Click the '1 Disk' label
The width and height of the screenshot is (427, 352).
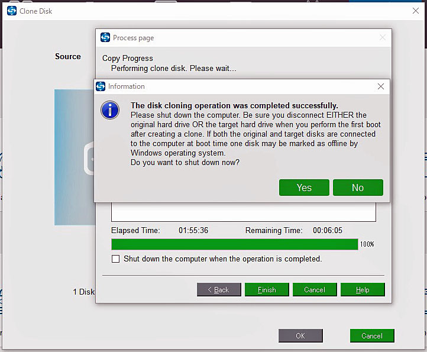pyautogui.click(x=83, y=292)
